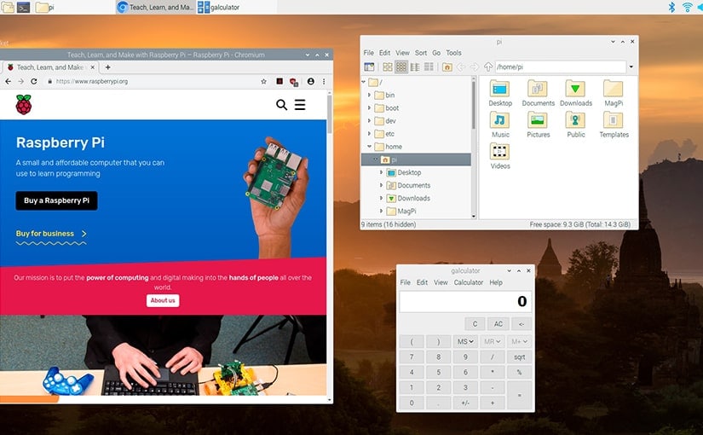Reload the raspberrypi.org page
The height and width of the screenshot is (435, 703).
(33, 81)
